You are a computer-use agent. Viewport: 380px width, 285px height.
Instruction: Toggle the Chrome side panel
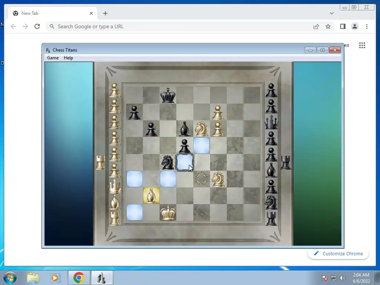[x=343, y=26]
